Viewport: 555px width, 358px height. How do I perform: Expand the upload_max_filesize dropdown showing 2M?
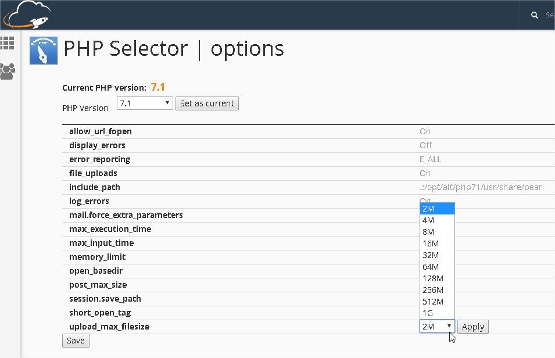(436, 327)
